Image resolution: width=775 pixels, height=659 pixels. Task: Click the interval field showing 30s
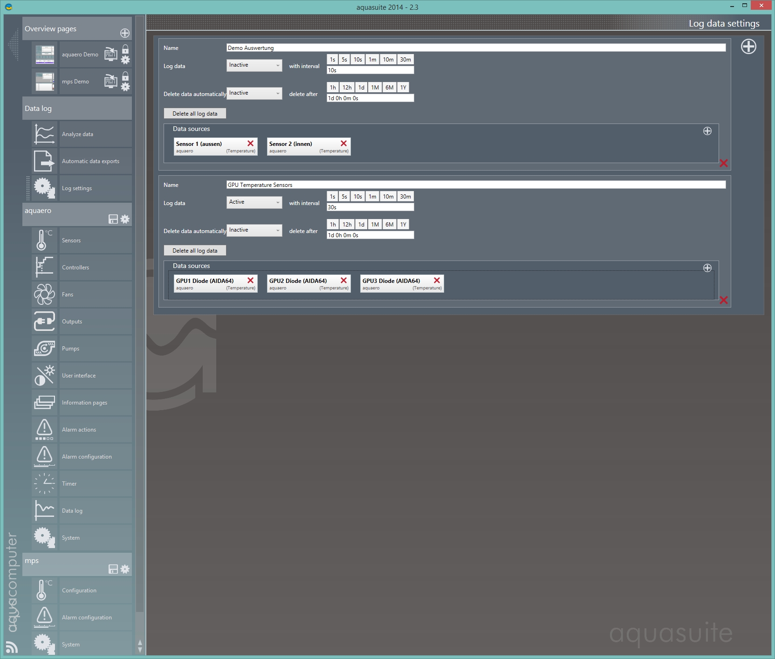pyautogui.click(x=370, y=207)
